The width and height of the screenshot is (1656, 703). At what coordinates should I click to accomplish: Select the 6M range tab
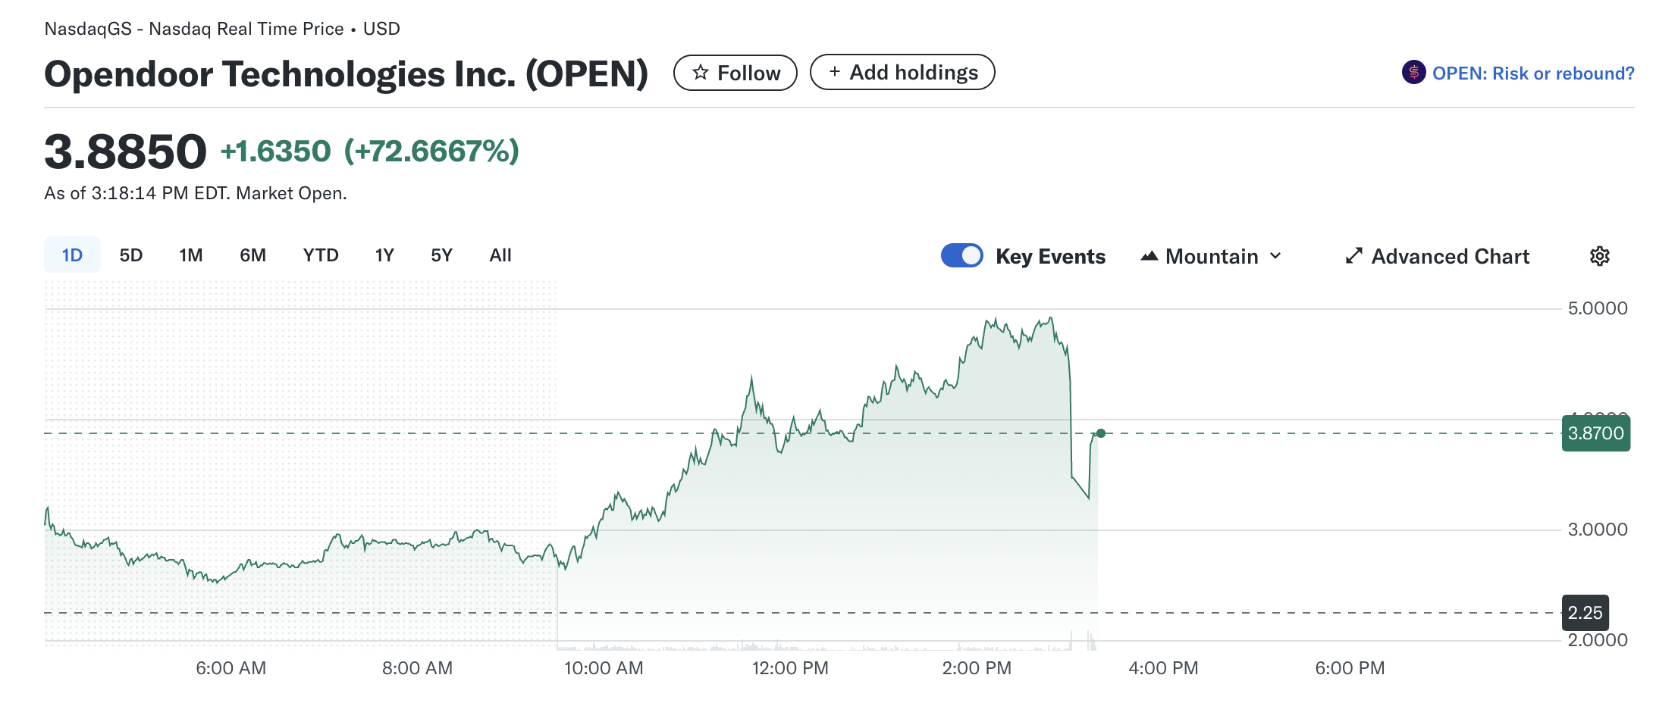[252, 255]
